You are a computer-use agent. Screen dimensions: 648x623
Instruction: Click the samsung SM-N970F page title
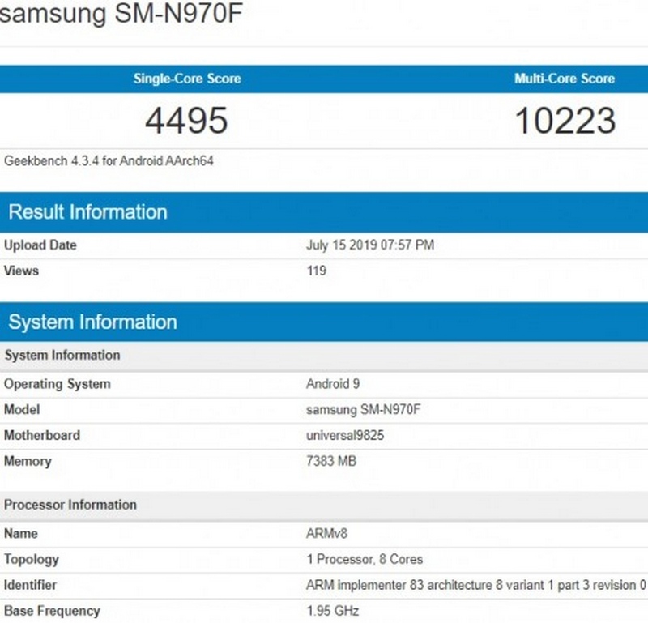[121, 13]
